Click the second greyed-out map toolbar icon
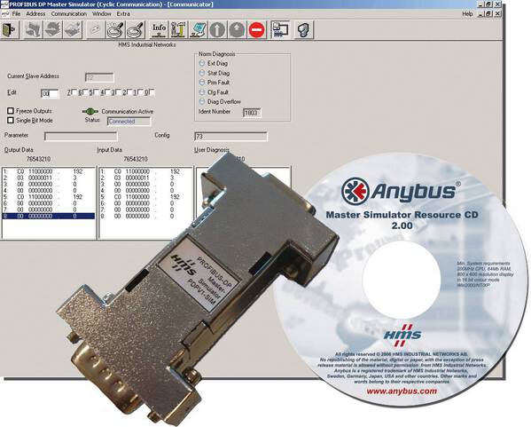 pos(53,30)
